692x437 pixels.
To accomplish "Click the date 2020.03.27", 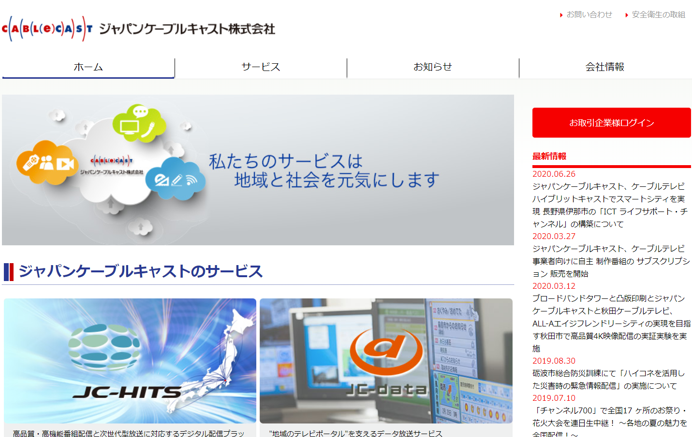I will (554, 236).
